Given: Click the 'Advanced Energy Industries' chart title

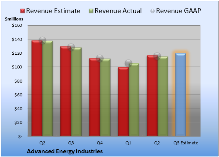Looking at the screenshot, I should coord(65,151).
